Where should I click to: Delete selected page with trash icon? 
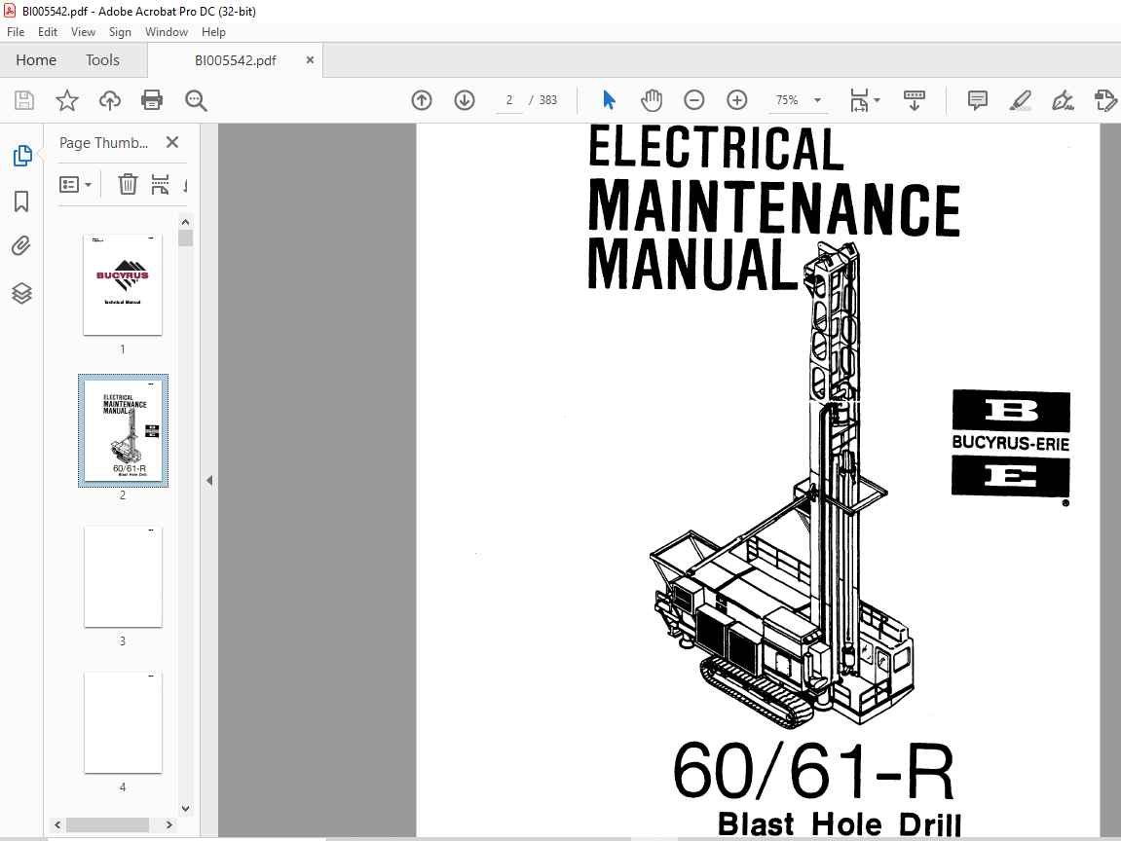point(128,184)
